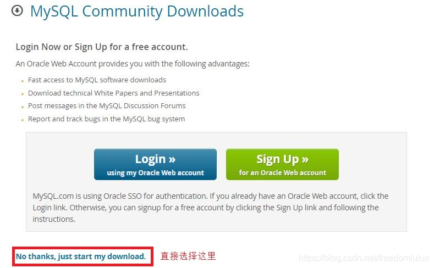The width and height of the screenshot is (434, 268).
Task: Click the circular download icon beside the title
Action: 17,11
